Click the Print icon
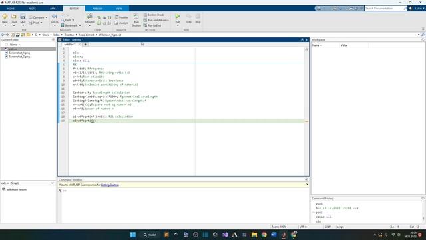Image resolution: width=426 pixels, height=240 pixels. pyautogui.click(x=30, y=23)
